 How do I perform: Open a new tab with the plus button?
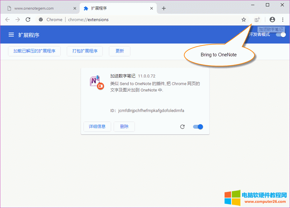(164, 8)
